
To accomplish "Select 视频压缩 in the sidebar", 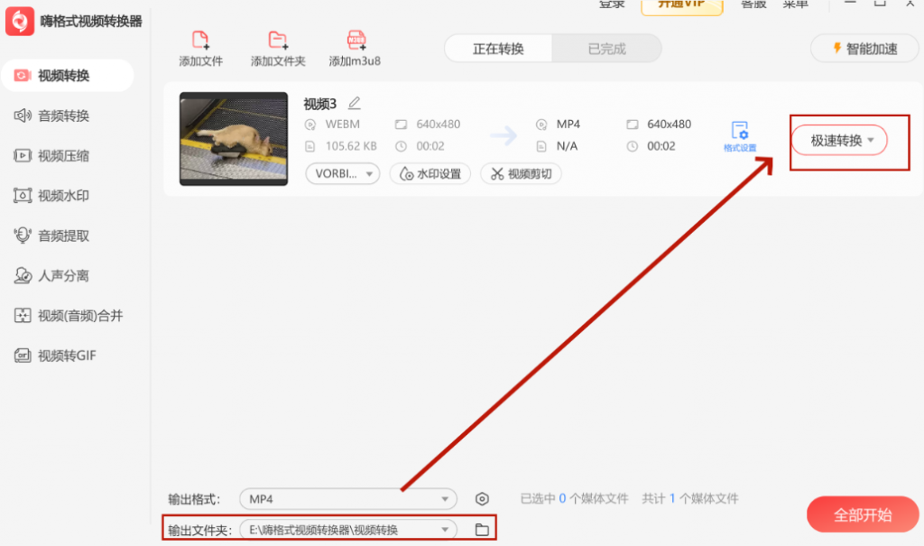I will pyautogui.click(x=63, y=155).
